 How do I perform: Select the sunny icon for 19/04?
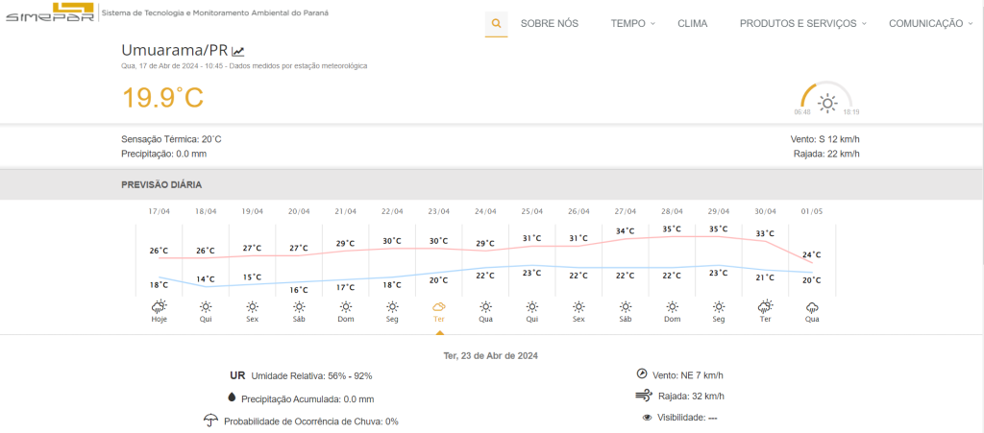(253, 306)
